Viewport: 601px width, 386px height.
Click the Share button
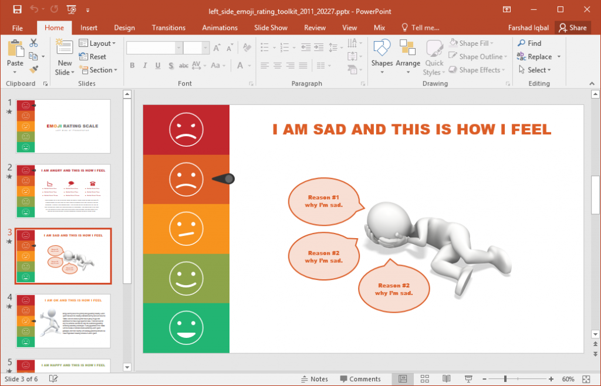click(573, 28)
